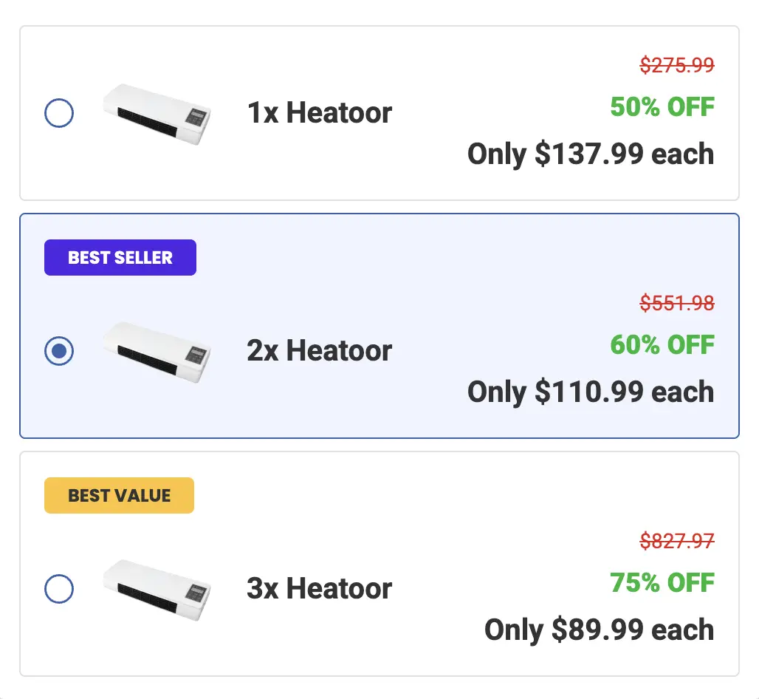This screenshot has width=759, height=699.
Task: Select the 1x Heatoor radio button
Action: [59, 113]
